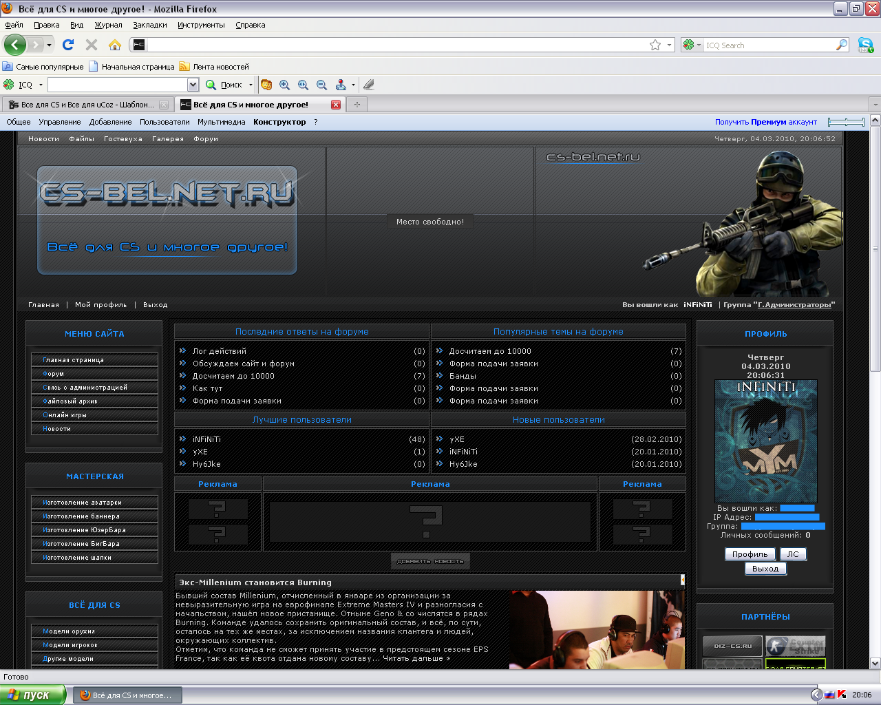Click the Поиск button on ICQ toolbar

pos(225,85)
